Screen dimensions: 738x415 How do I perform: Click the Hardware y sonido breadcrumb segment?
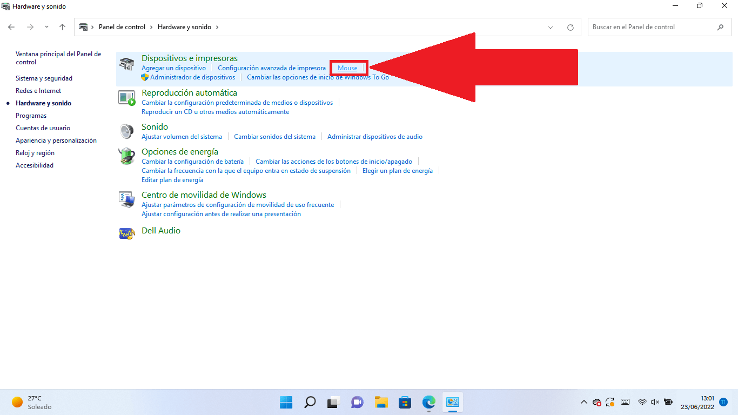point(184,27)
